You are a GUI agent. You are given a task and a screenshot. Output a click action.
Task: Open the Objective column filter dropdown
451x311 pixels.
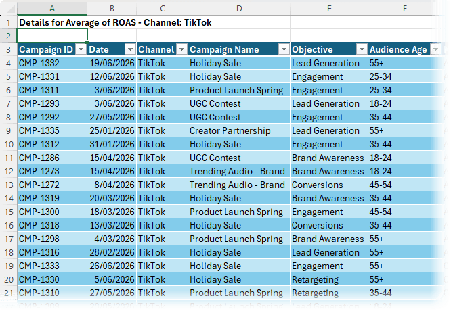[x=362, y=49]
